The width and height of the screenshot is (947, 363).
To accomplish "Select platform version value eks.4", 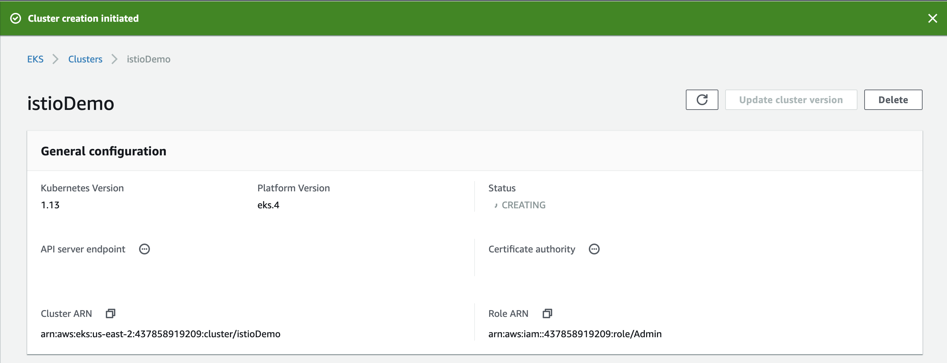I will click(x=268, y=205).
